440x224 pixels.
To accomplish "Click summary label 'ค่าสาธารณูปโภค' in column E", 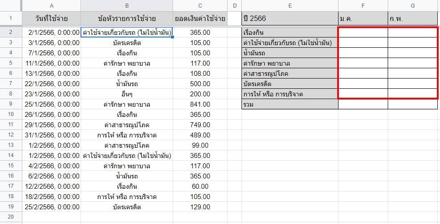I will click(290, 73).
